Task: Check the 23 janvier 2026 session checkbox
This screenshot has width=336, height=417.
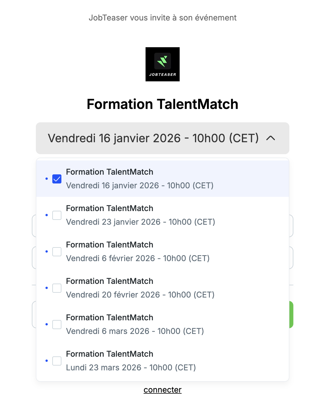Action: [57, 215]
